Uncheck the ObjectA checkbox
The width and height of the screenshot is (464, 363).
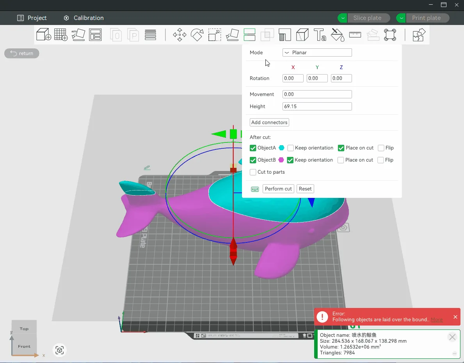(x=253, y=148)
